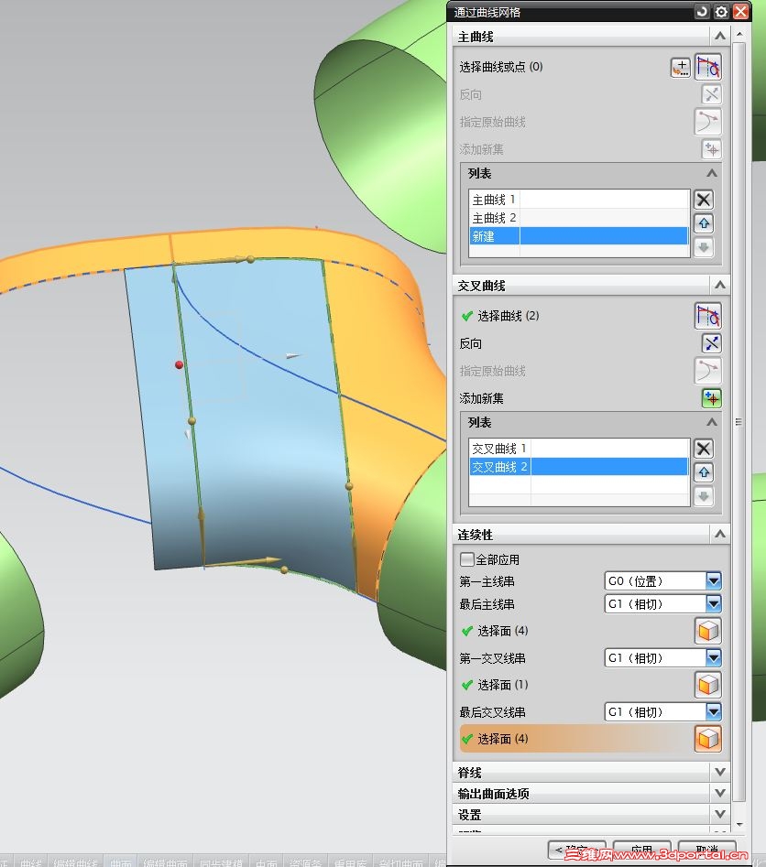766x867 pixels.
Task: Click 选择曲线 (2) selection step
Action: click(509, 316)
